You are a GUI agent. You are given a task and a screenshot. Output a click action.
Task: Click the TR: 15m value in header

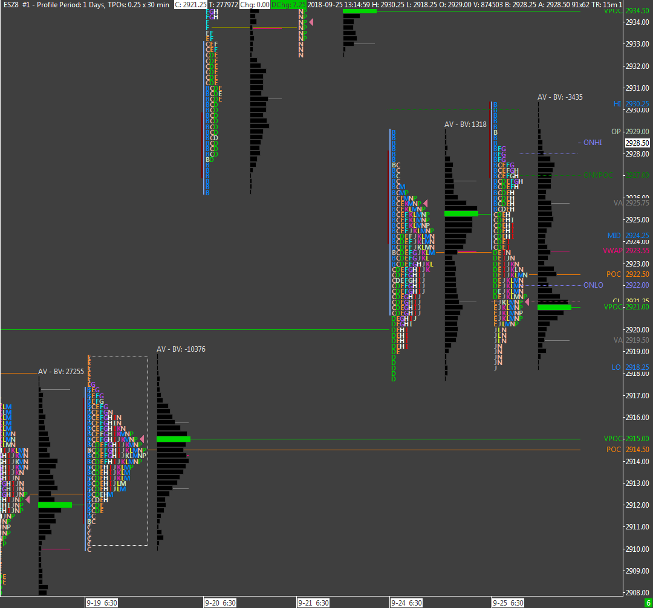point(604,5)
